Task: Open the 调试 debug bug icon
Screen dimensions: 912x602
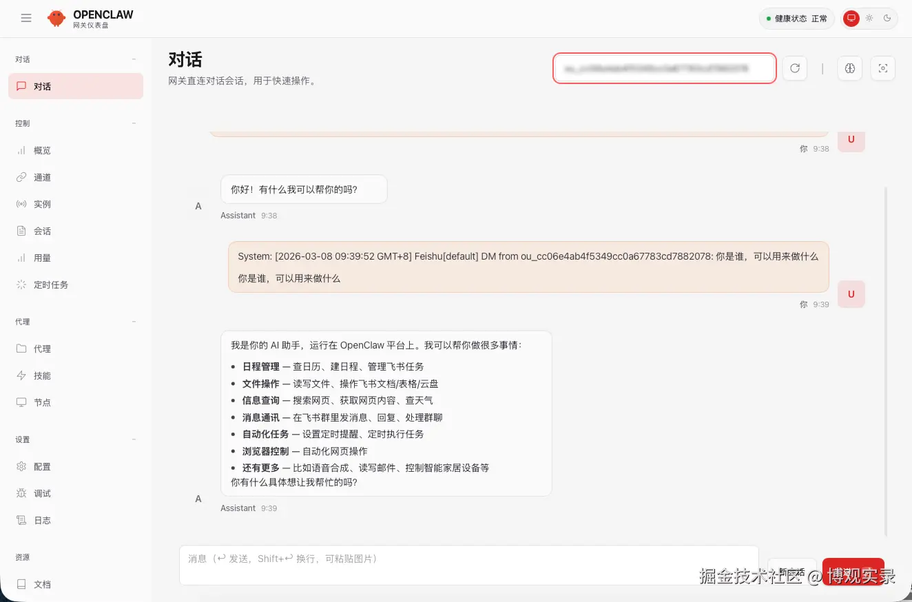Action: coord(21,493)
